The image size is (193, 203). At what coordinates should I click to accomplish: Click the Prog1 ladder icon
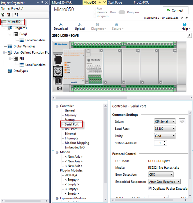(x=16, y=34)
